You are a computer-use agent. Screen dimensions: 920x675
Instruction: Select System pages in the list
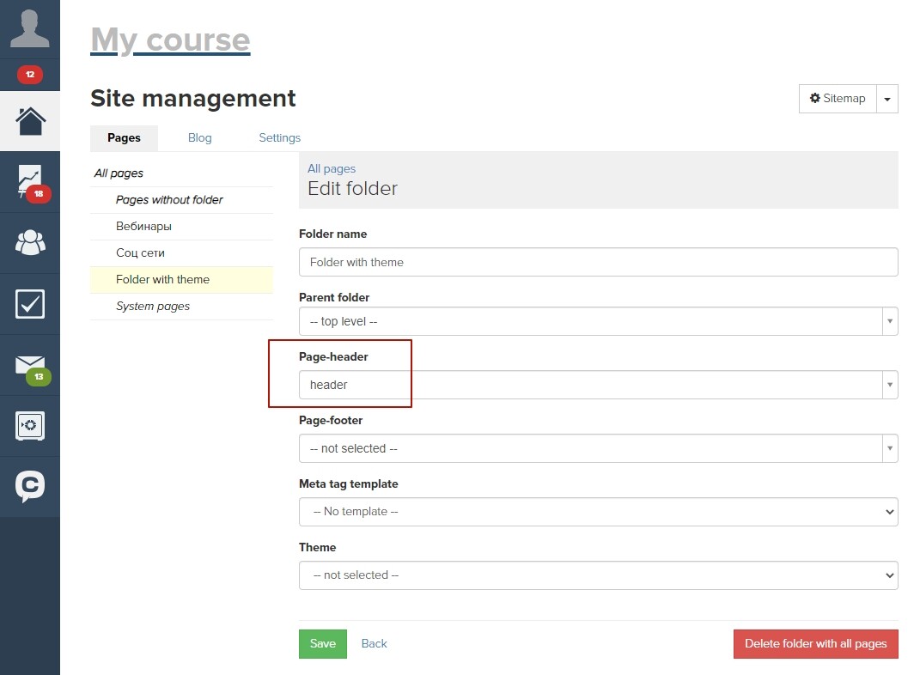153,306
